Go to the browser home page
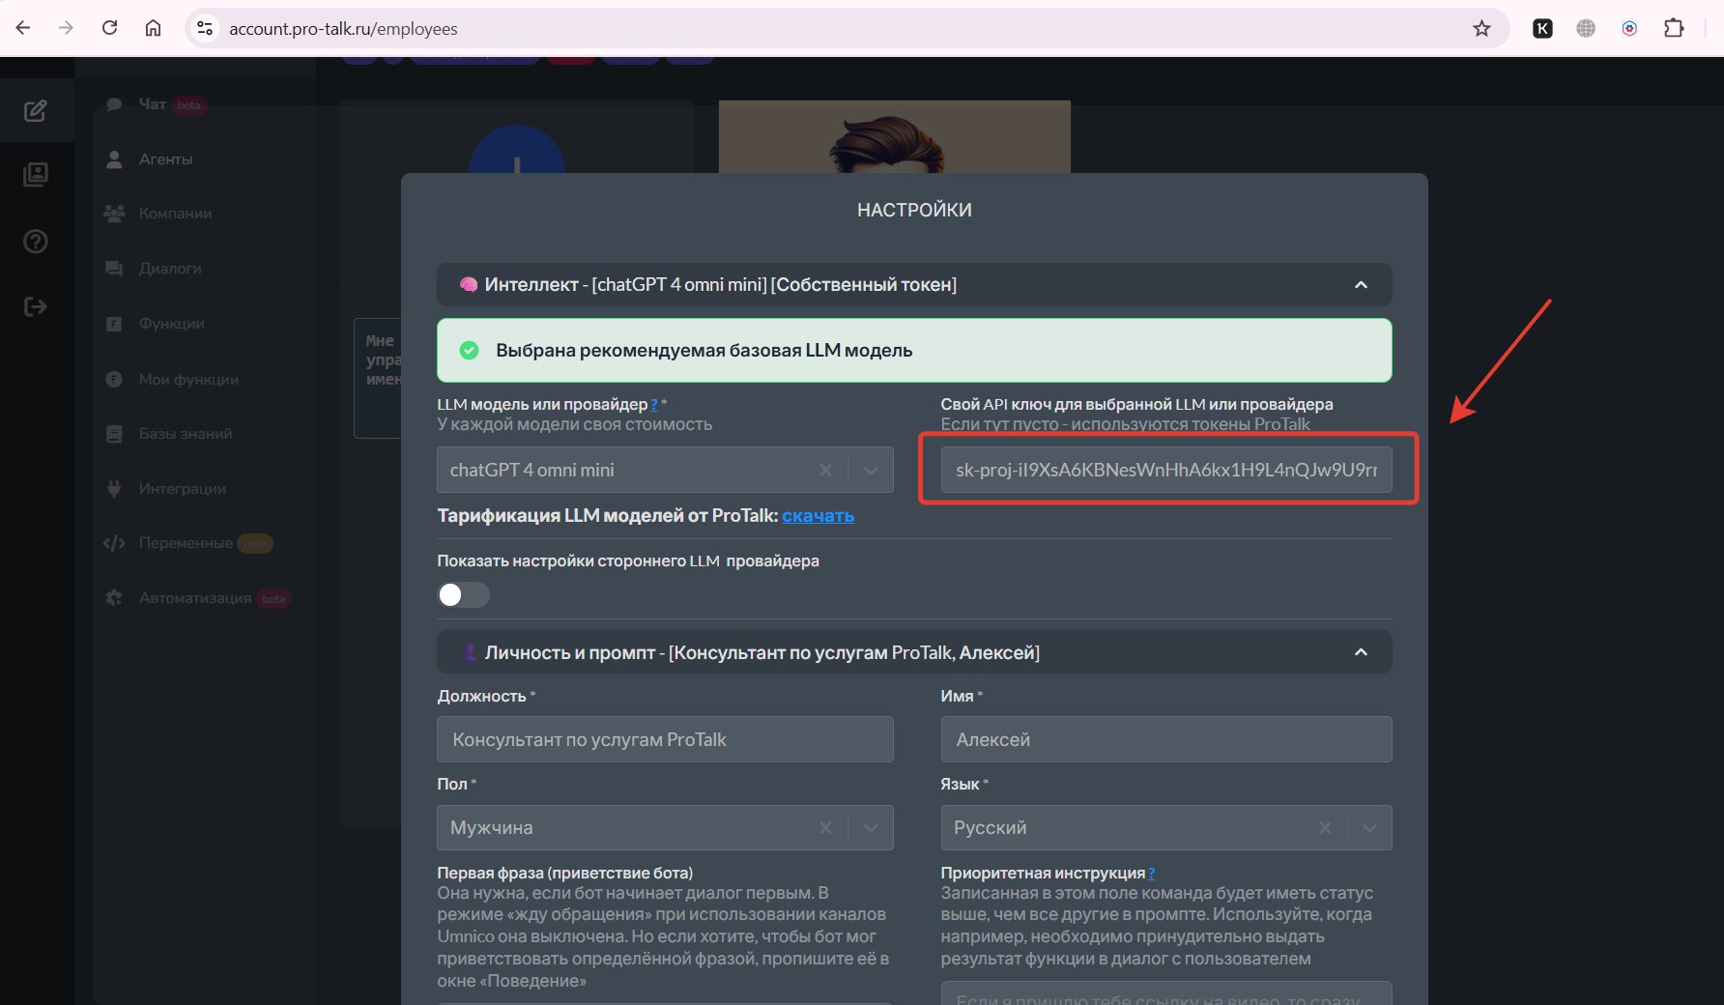Image resolution: width=1724 pixels, height=1005 pixels. point(153,29)
